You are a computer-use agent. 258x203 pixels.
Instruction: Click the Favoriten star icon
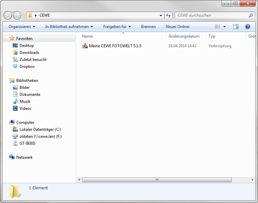click(12, 38)
